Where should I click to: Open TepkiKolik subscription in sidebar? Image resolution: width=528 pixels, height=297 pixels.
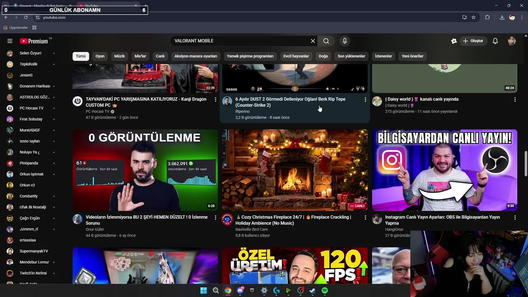coord(31,64)
